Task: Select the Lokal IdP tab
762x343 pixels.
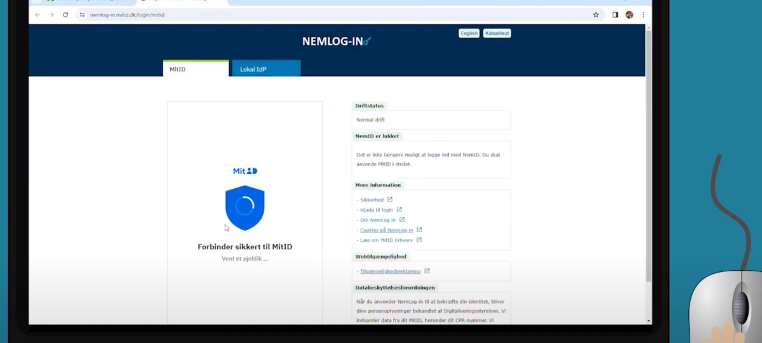Action: 266,68
